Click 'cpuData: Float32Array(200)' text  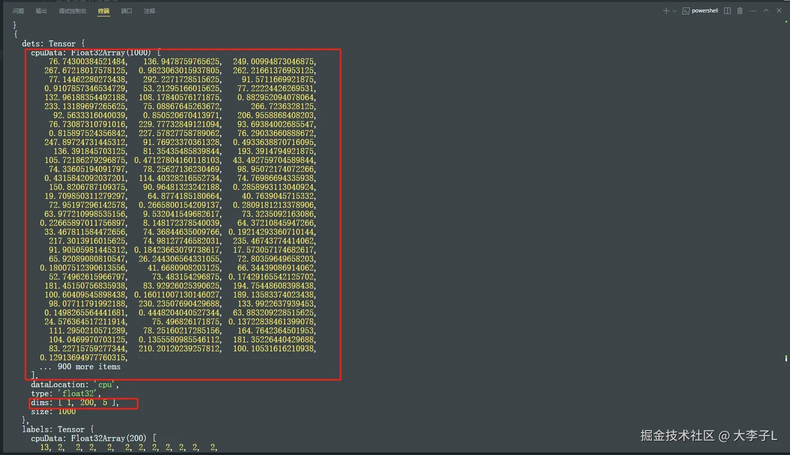click(x=88, y=439)
